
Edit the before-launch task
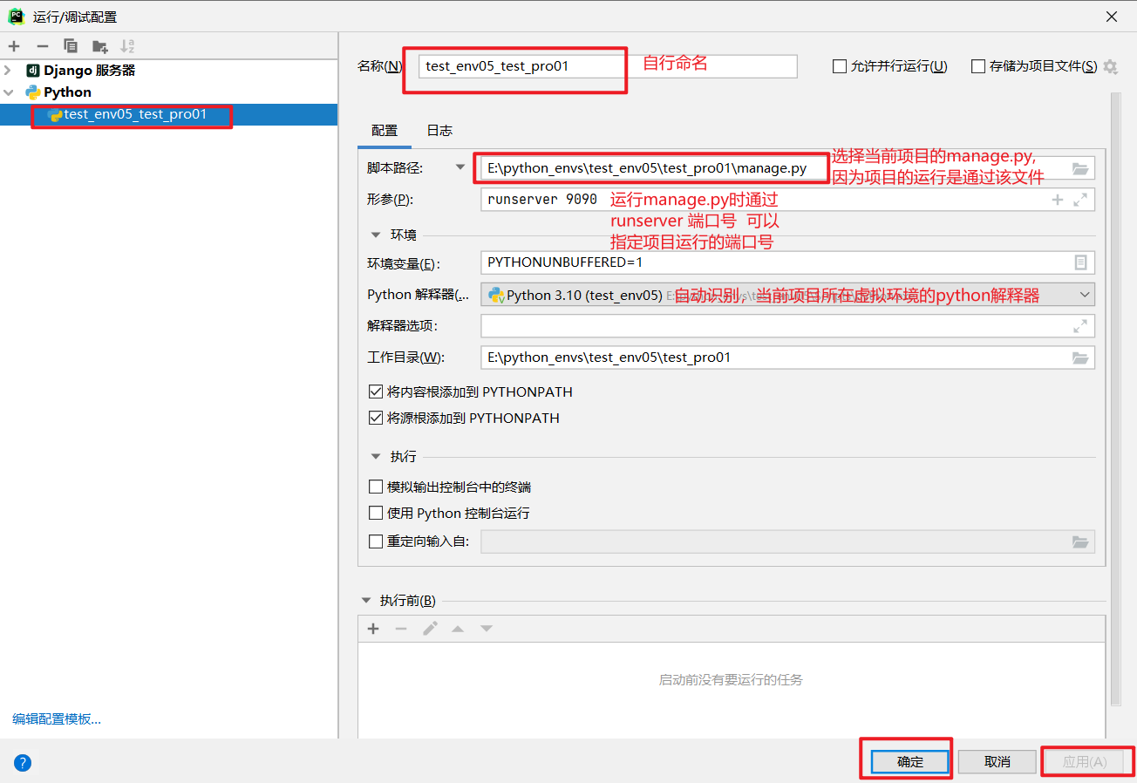pyautogui.click(x=430, y=629)
